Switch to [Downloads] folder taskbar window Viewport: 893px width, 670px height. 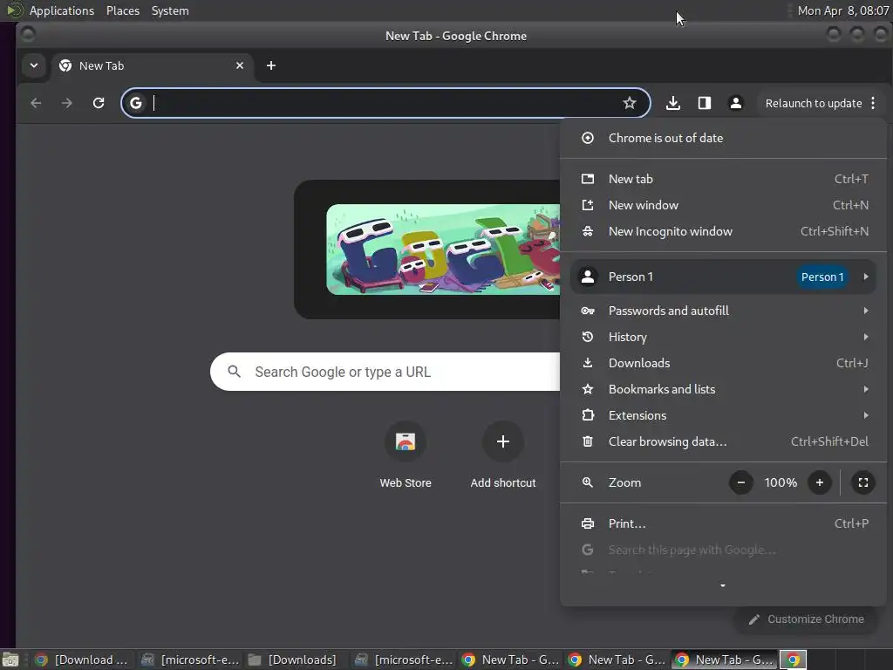click(294, 660)
